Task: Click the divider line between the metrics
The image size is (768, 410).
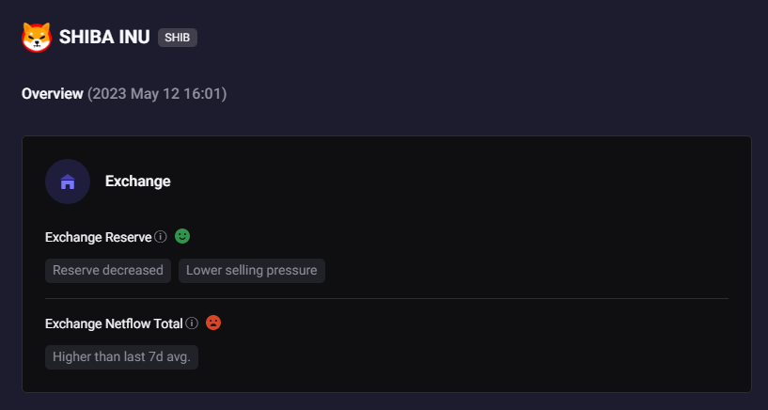Action: point(386,298)
